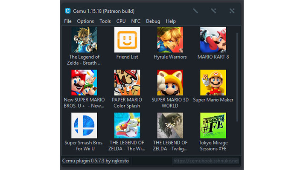Maximize the Cemu window
This screenshot has height=170, width=303.
[x=213, y=11]
